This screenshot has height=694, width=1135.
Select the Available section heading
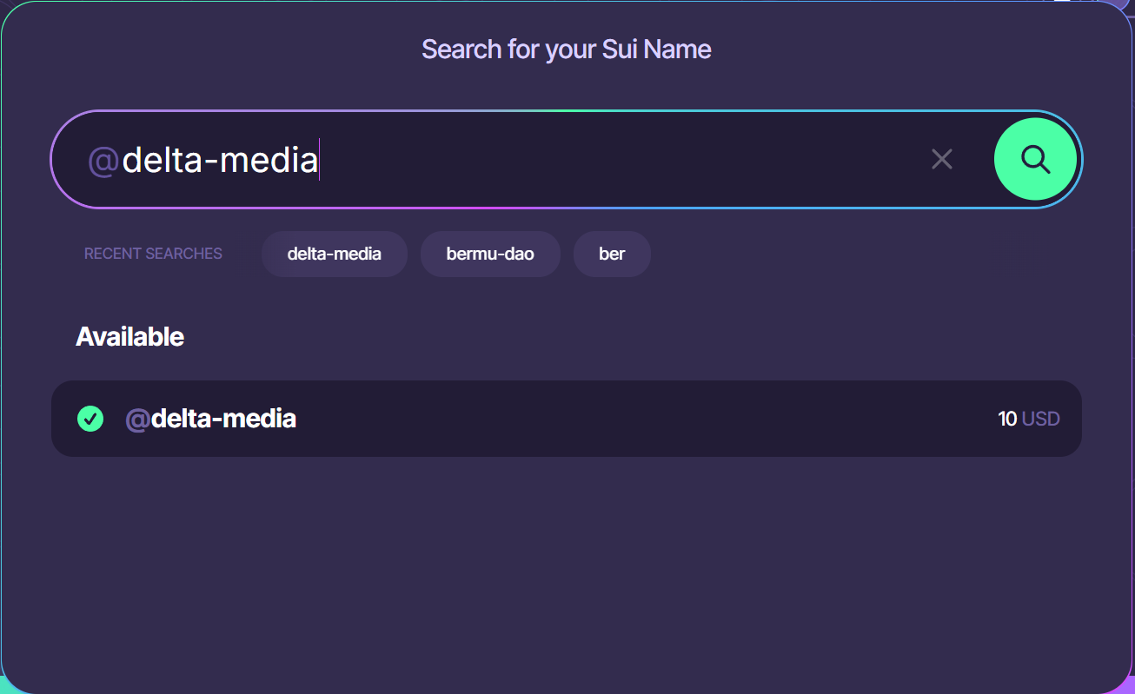(x=129, y=336)
